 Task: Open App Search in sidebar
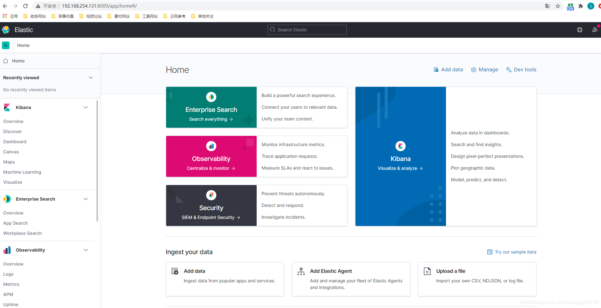tap(16, 223)
